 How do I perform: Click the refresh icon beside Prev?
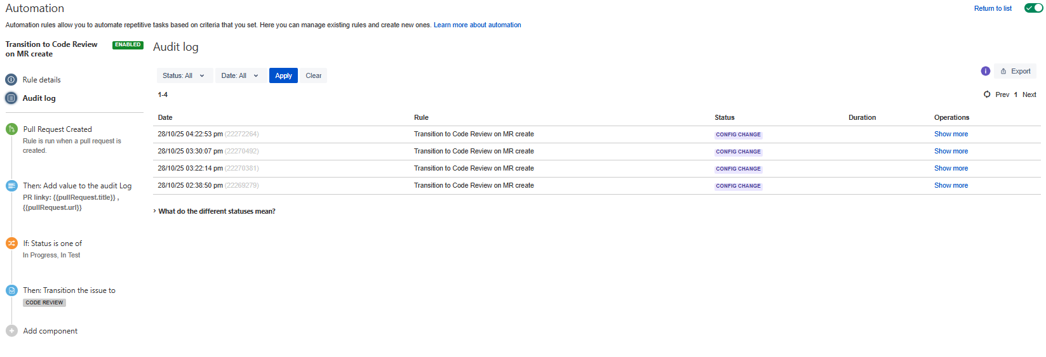(x=987, y=94)
